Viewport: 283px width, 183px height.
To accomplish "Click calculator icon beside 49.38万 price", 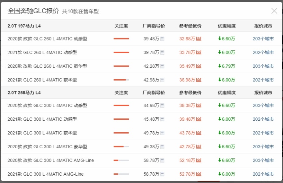I will tap(162, 147).
